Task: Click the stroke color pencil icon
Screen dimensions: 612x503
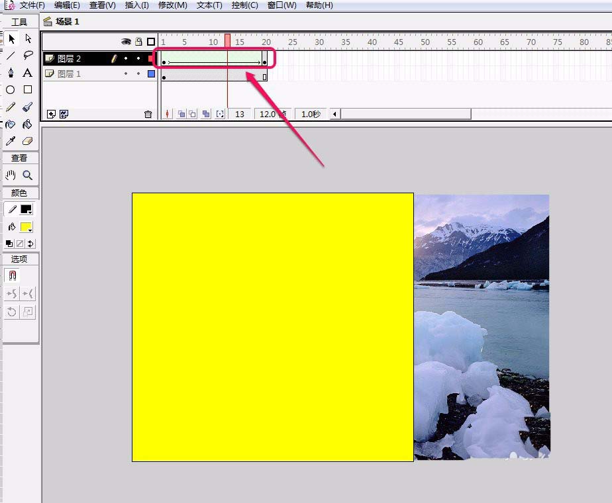Action: click(12, 209)
